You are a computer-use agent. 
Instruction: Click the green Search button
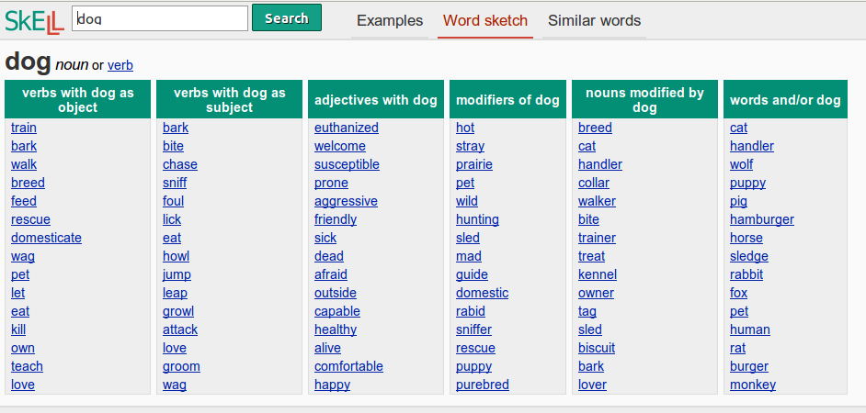click(287, 17)
